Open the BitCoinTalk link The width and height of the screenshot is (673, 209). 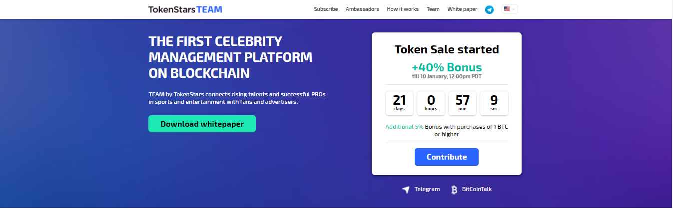[477, 189]
